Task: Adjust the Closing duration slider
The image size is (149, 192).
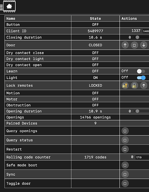Action: [141, 37]
